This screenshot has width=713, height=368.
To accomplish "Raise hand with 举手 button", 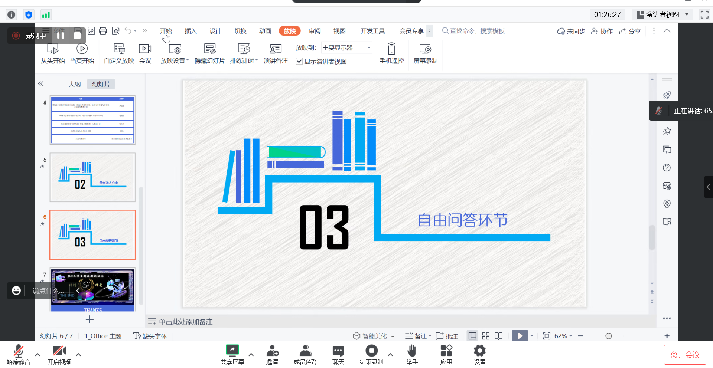I will 411,355.
